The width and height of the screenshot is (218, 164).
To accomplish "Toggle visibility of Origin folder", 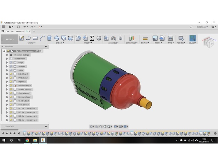I will (11, 63).
